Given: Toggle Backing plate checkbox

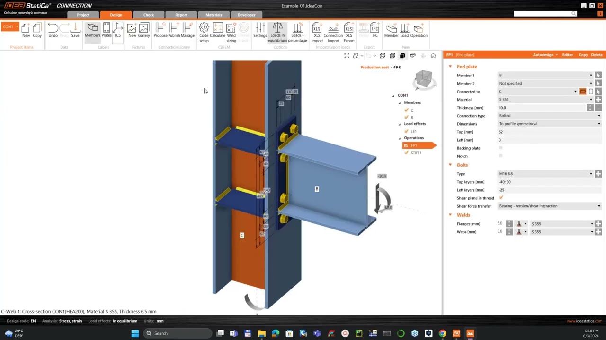Looking at the screenshot, I should [501, 148].
